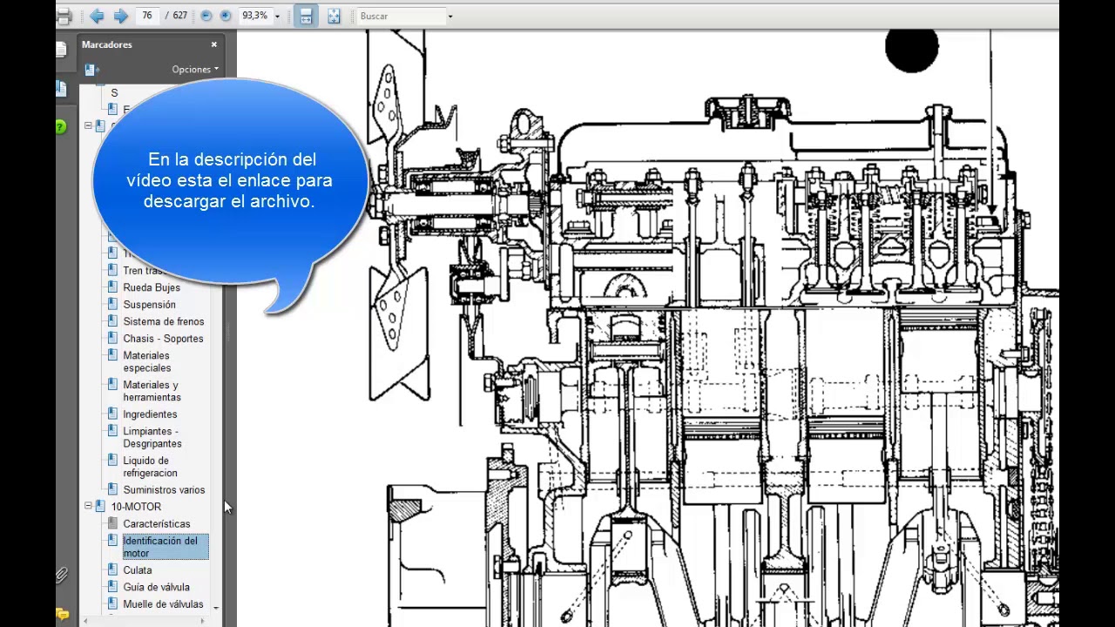Open the Buscar search options dropdown arrow
The width and height of the screenshot is (1115, 627).
point(449,16)
